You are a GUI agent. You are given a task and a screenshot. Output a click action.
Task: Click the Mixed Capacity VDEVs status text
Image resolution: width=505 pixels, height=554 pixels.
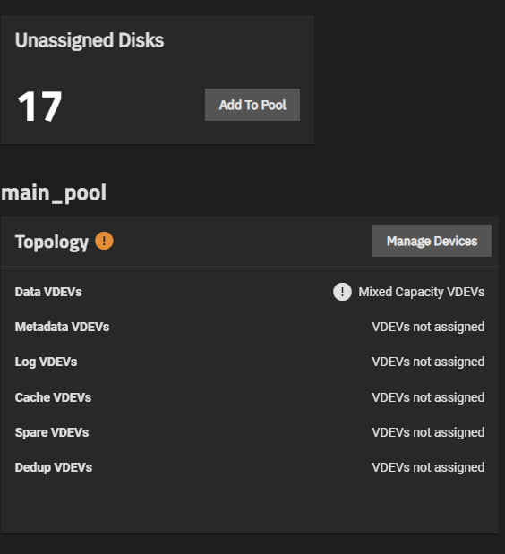[x=421, y=292]
